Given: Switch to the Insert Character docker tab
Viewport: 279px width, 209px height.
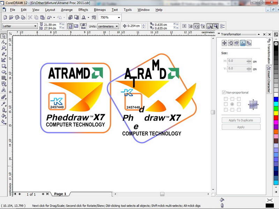Looking at the screenshot, I should pos(269,79).
